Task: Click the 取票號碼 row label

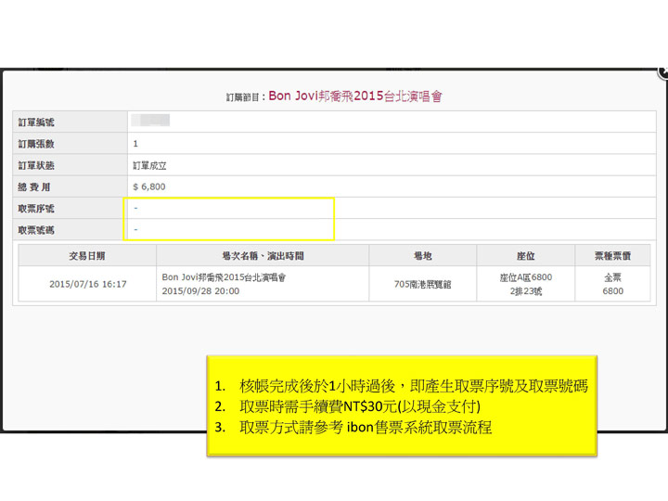Action: click(x=36, y=229)
